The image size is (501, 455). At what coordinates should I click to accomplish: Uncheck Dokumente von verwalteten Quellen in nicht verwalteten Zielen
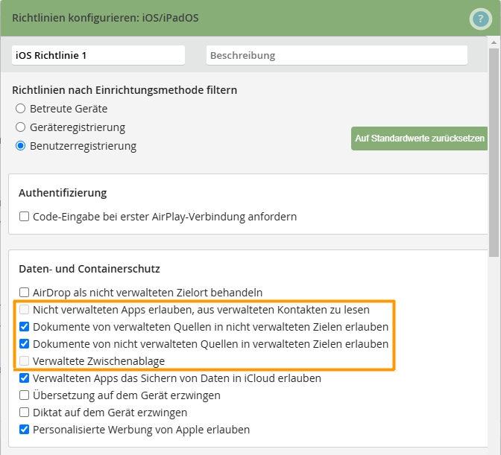coord(25,327)
